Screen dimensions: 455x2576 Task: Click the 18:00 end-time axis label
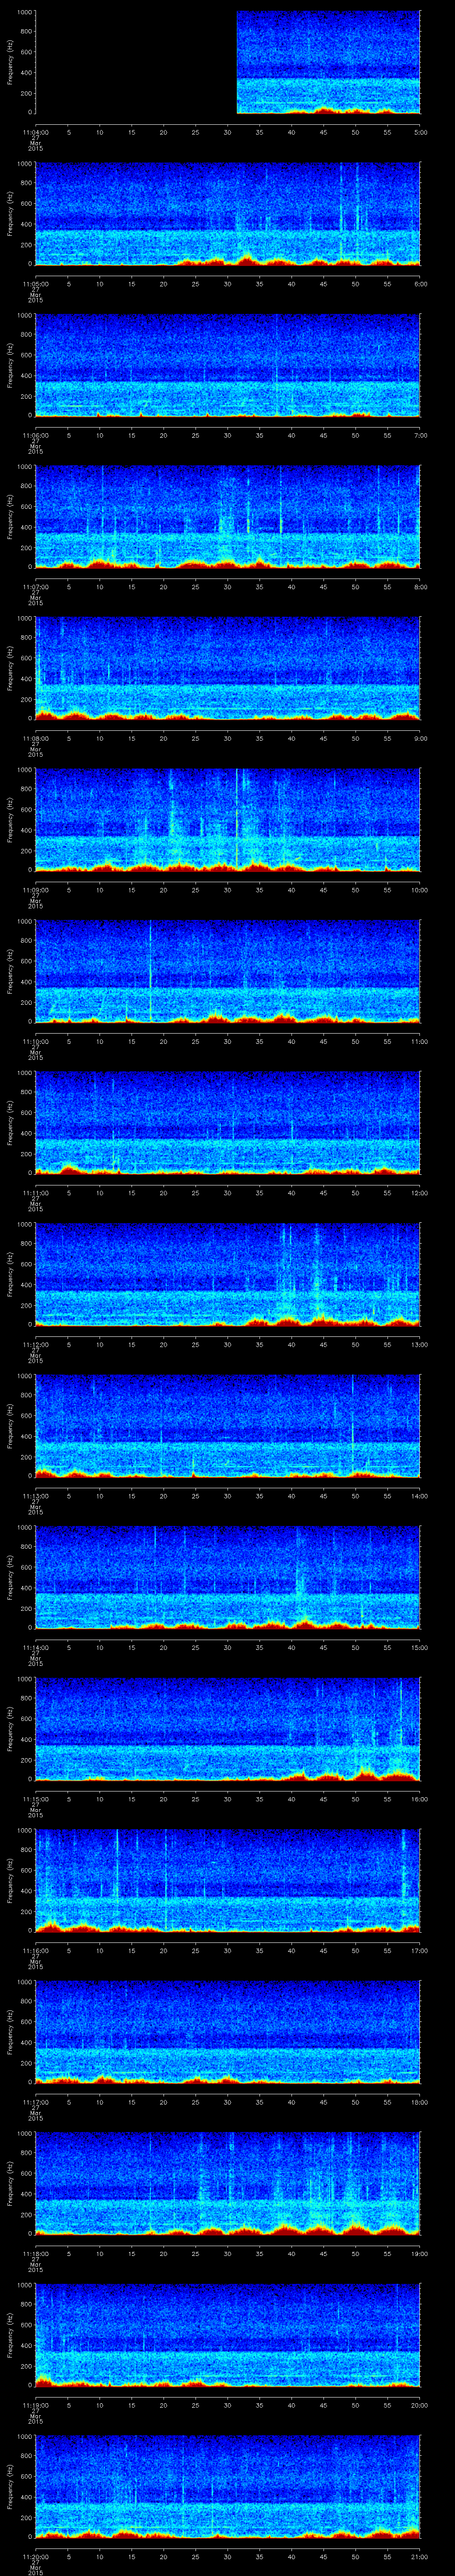click(x=420, y=2101)
